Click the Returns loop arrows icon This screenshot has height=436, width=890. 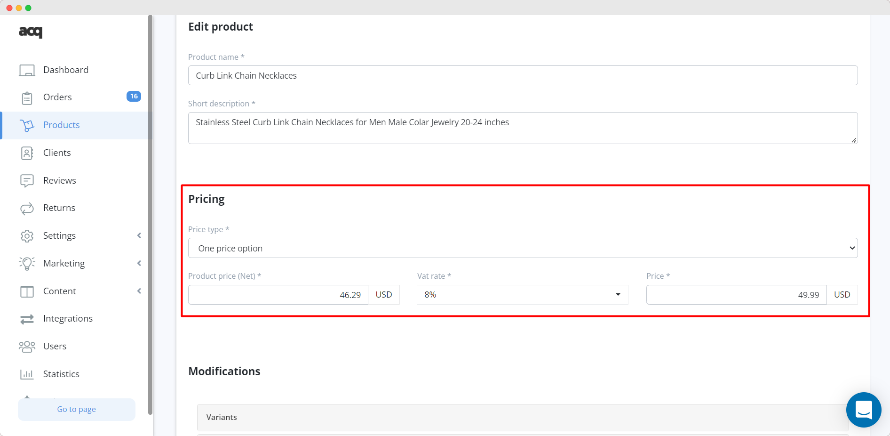[27, 208]
